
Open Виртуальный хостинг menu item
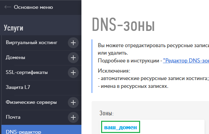point(32,42)
